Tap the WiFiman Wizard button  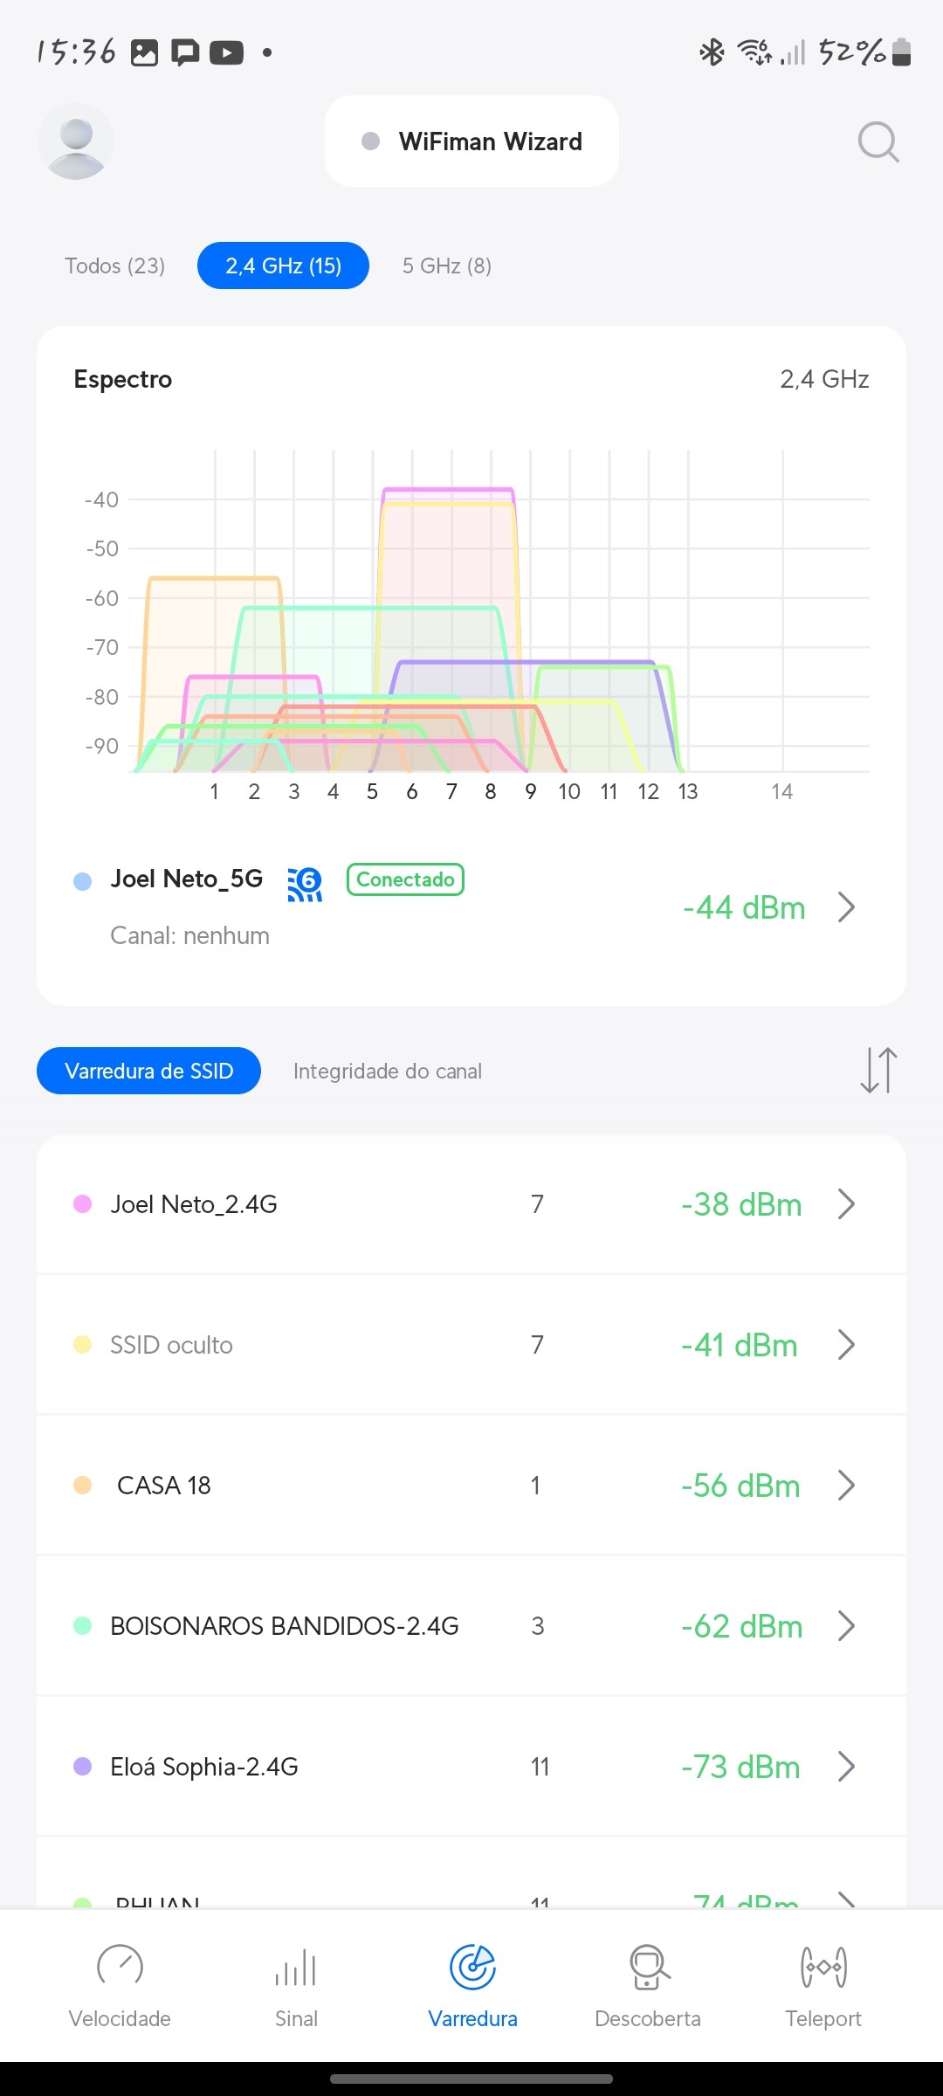[x=471, y=141]
